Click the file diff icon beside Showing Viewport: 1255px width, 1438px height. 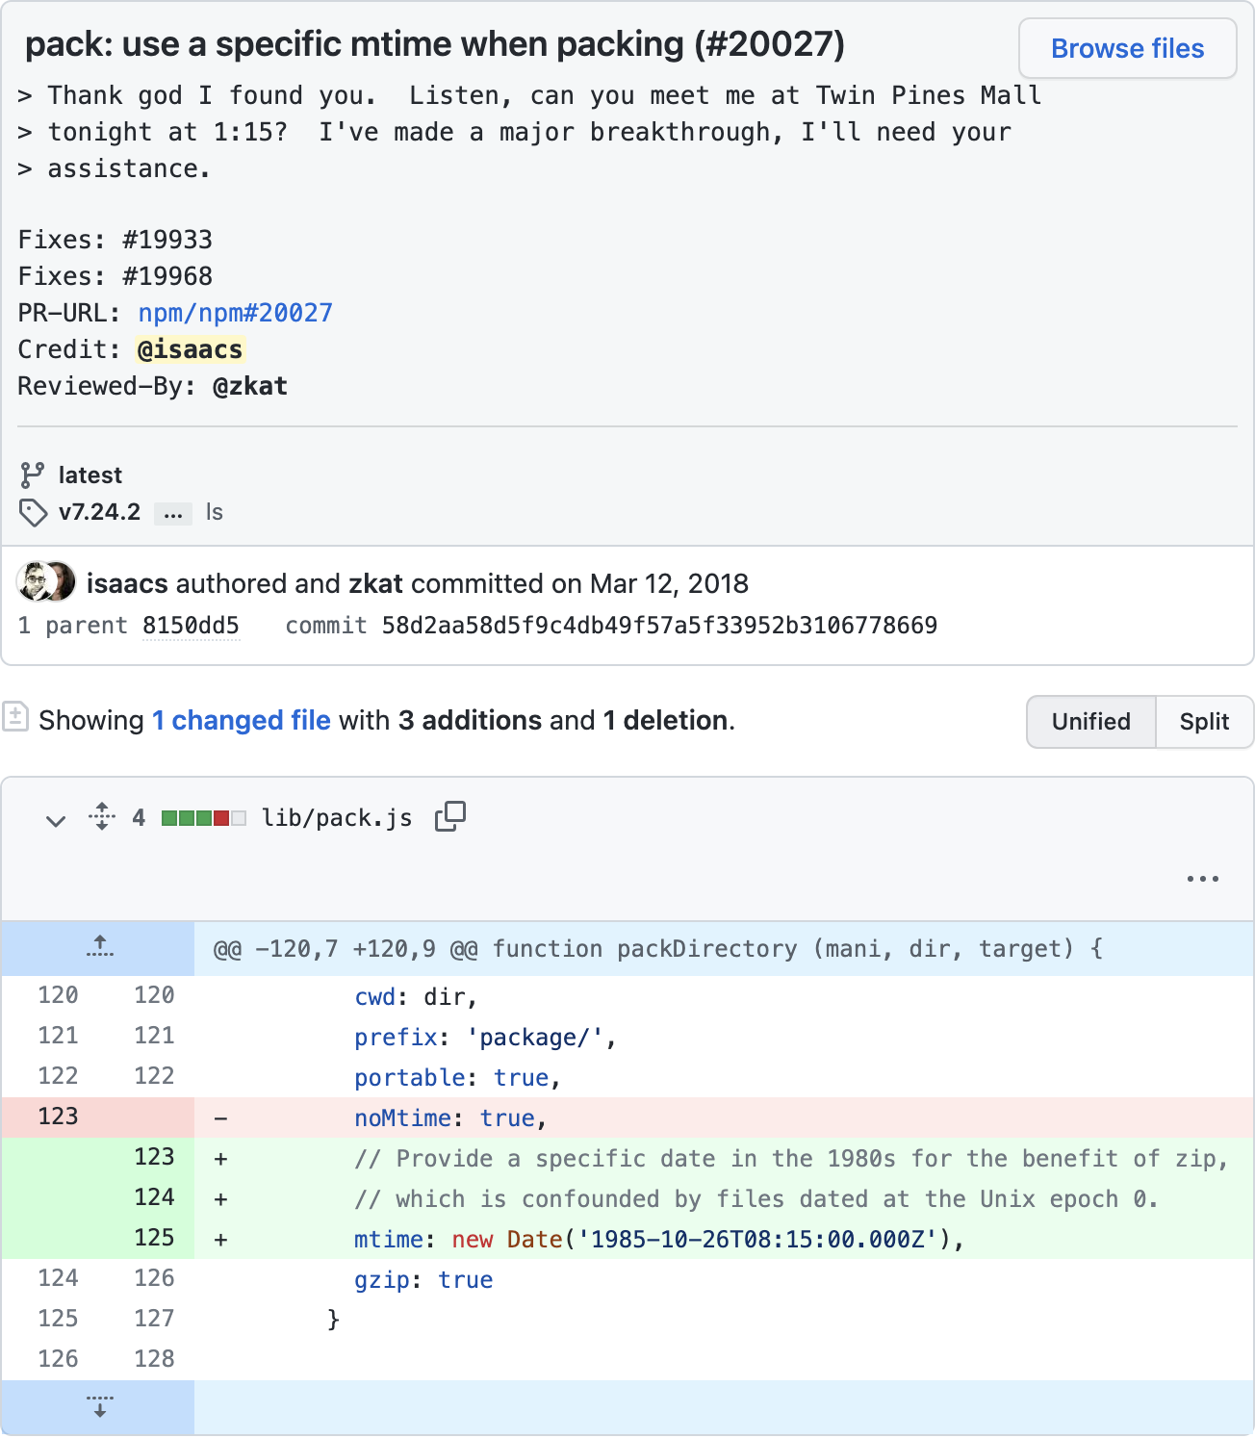(x=14, y=717)
